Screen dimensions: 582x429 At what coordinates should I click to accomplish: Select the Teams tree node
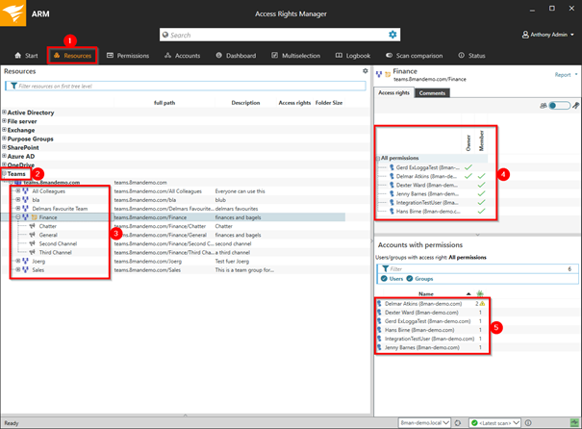click(16, 174)
